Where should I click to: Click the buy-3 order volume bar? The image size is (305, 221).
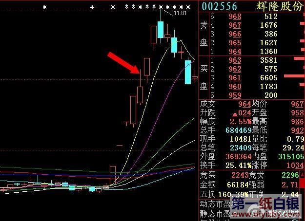pyautogui.click(x=294, y=76)
